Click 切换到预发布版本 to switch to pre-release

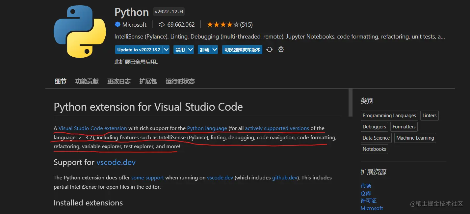(x=242, y=49)
